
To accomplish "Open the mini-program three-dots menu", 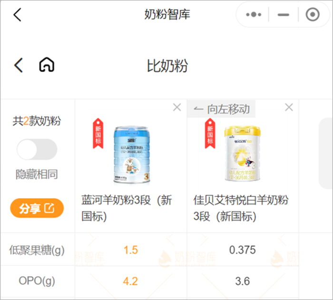I will tap(254, 15).
